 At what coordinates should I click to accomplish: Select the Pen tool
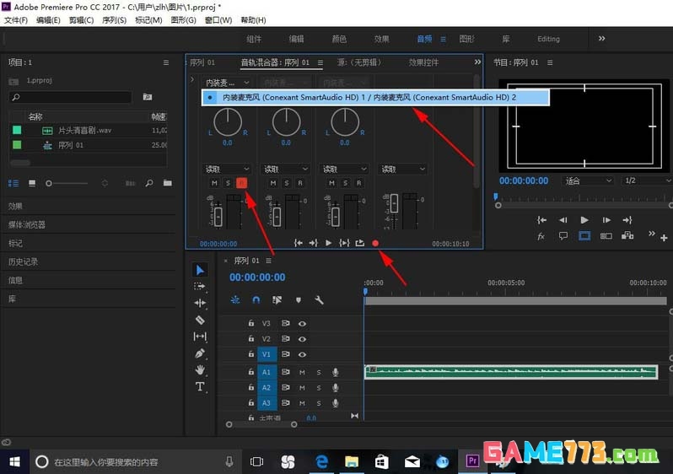pyautogui.click(x=200, y=353)
